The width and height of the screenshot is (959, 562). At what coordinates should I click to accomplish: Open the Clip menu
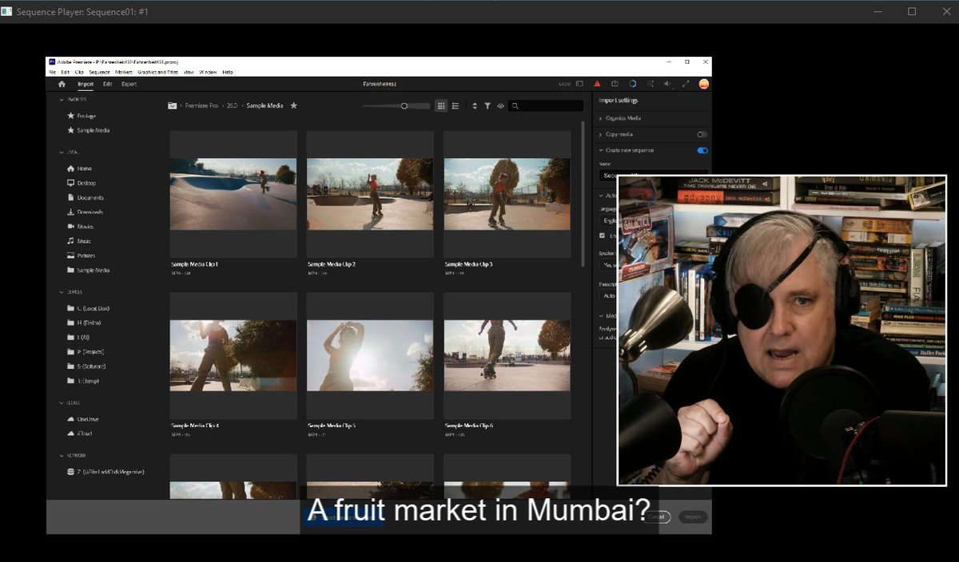(79, 72)
